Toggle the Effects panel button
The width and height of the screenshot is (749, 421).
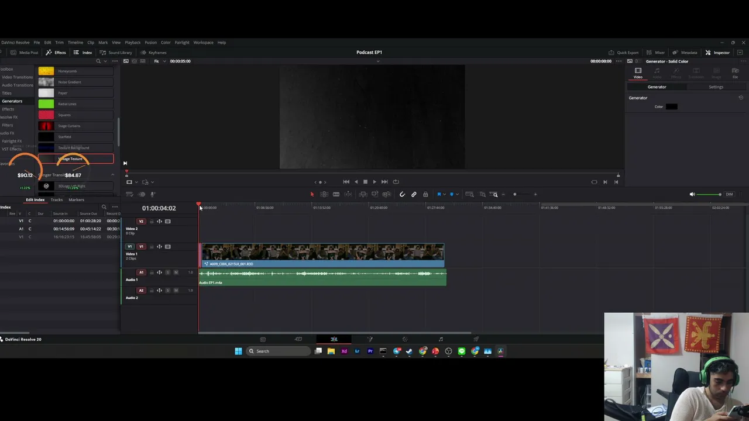(56, 53)
